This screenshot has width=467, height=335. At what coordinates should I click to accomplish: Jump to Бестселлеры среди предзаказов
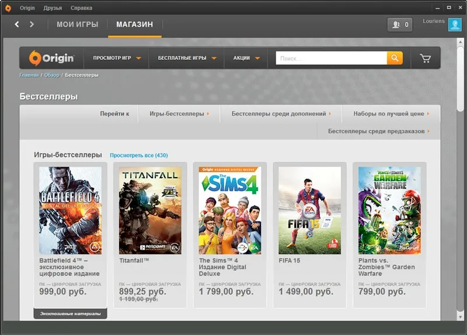pyautogui.click(x=378, y=131)
